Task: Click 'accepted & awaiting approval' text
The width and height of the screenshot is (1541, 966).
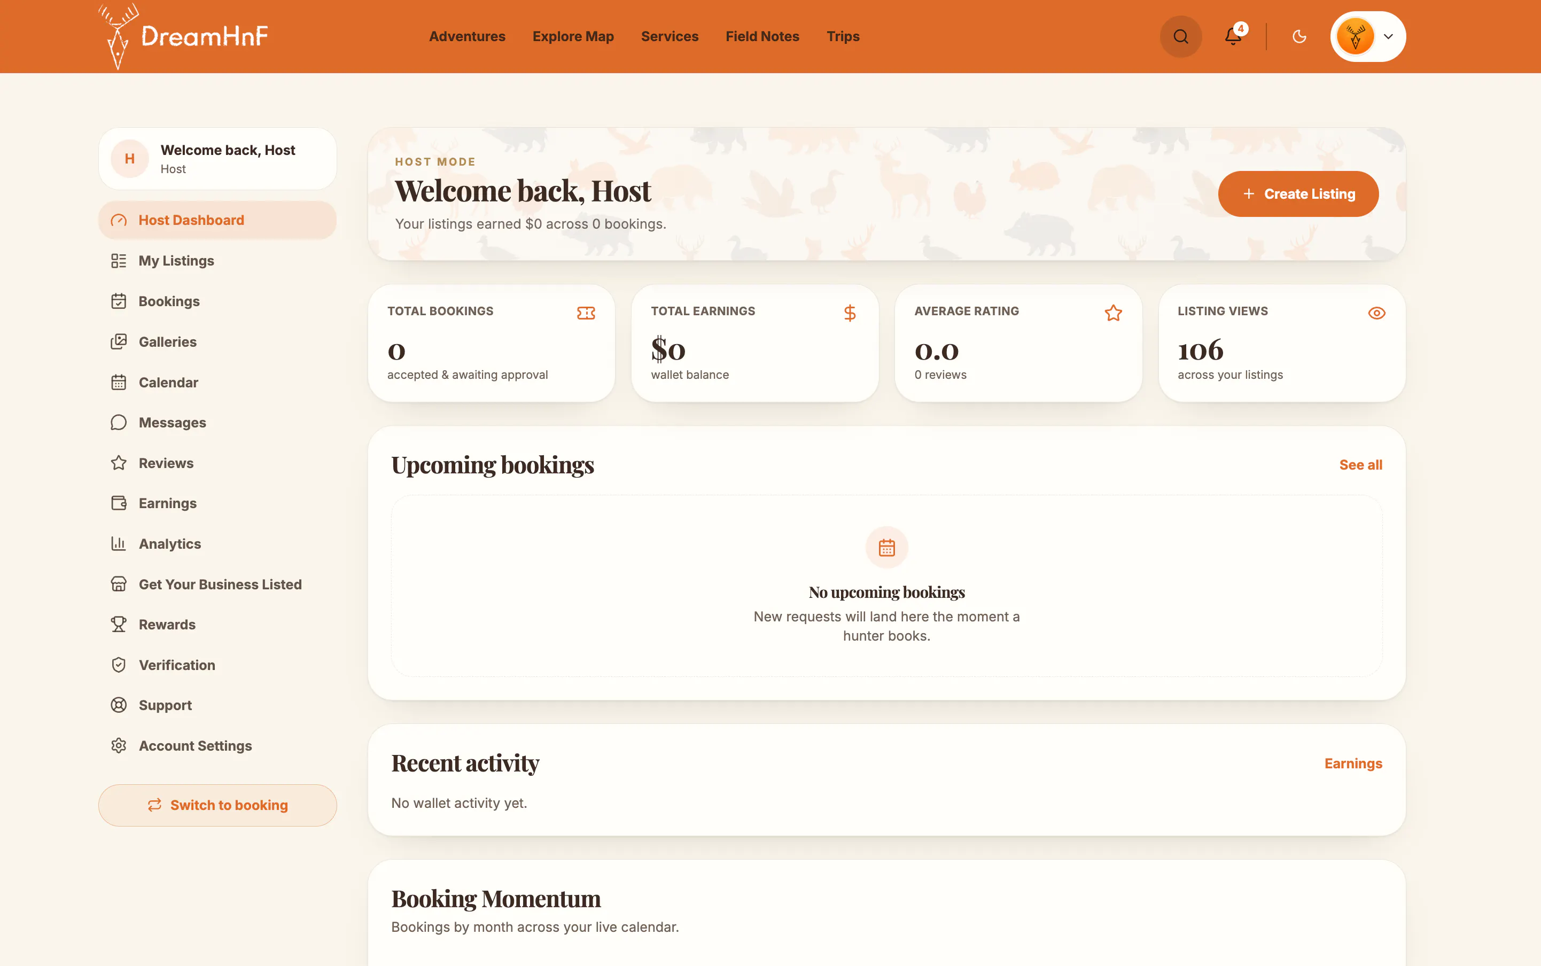Action: point(467,375)
